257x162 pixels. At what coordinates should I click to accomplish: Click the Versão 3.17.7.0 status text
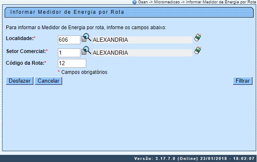[x=194, y=159]
